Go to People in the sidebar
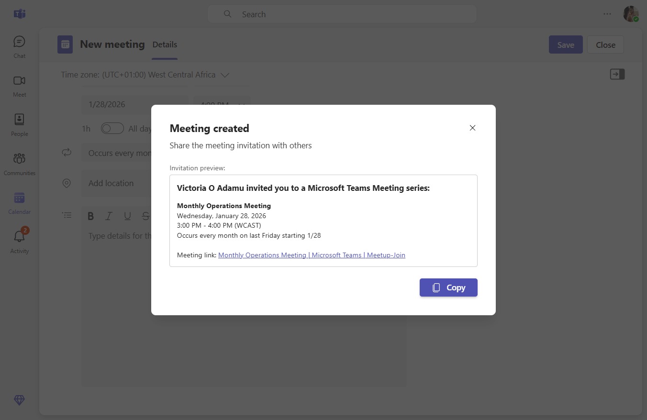647x420 pixels. pos(19,125)
